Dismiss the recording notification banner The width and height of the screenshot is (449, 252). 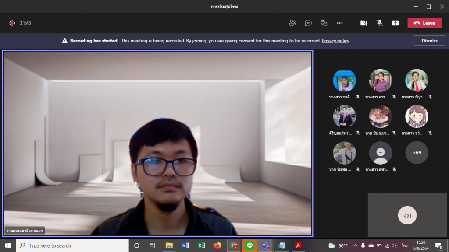(x=429, y=41)
